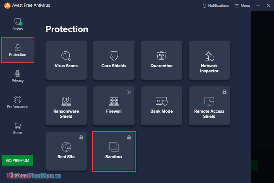Click the Virus Scans magnifier icon
274x183 pixels.
click(x=66, y=56)
